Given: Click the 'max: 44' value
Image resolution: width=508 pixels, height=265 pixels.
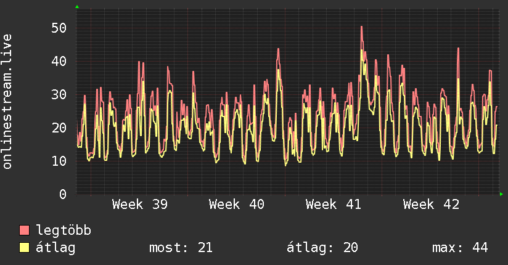Looking at the screenshot, I should coord(460,248).
